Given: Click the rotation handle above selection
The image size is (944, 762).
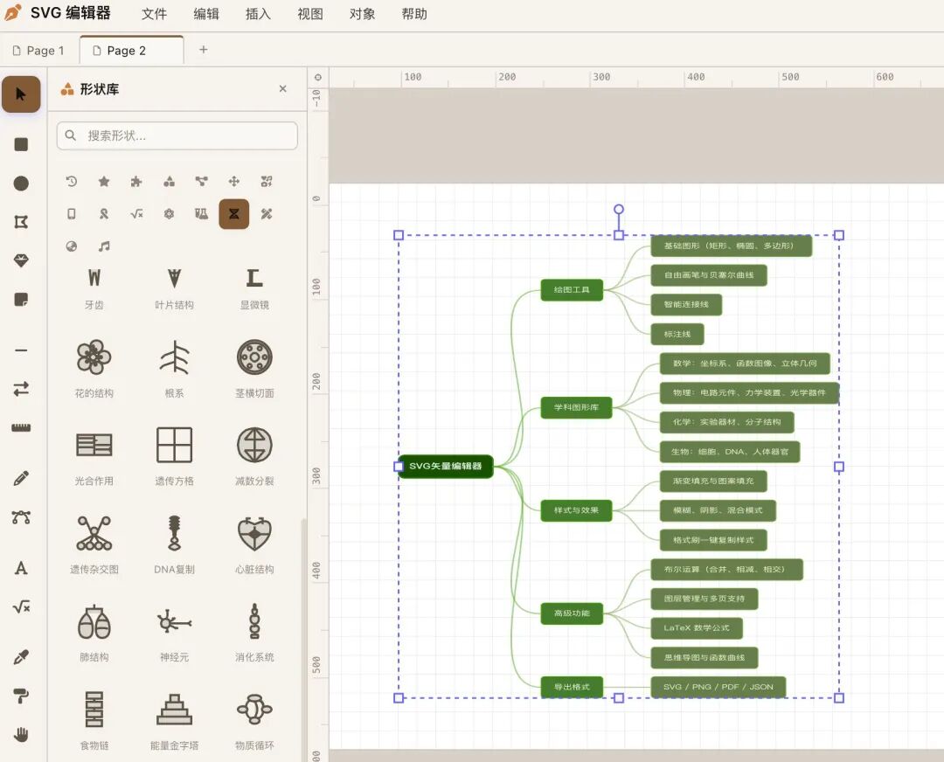Looking at the screenshot, I should (618, 210).
